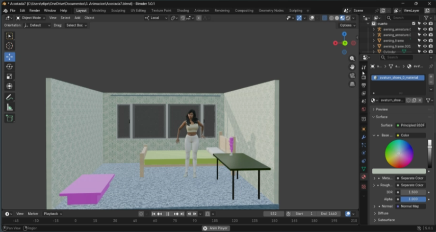The height and width of the screenshot is (232, 436).
Task: Toggle the camera view icon in viewport
Action: click(352, 75)
